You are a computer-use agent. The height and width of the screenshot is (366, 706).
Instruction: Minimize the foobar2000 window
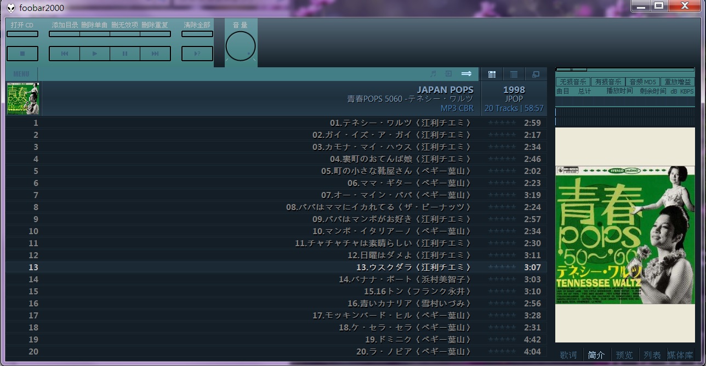(x=640, y=6)
